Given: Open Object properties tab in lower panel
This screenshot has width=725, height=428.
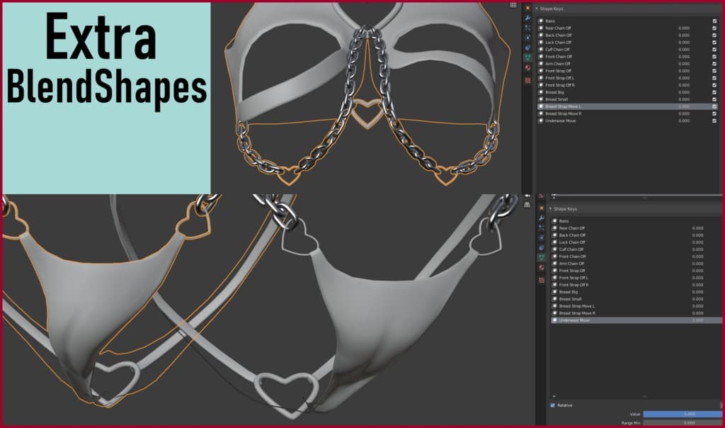Looking at the screenshot, I should 542,208.
